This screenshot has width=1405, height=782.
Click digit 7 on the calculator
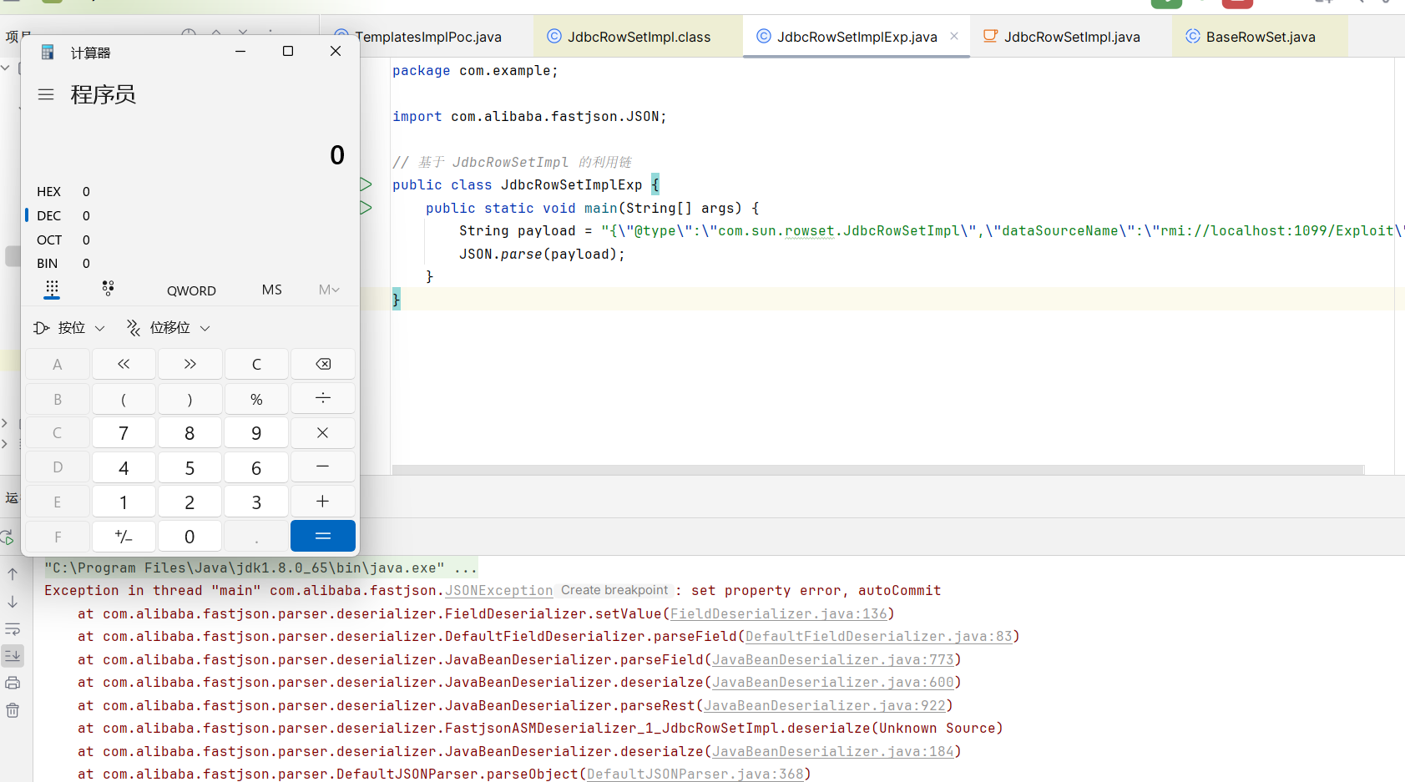(124, 433)
